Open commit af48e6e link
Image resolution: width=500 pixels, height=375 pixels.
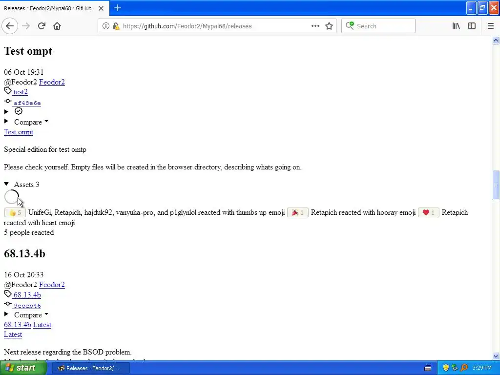click(x=27, y=103)
